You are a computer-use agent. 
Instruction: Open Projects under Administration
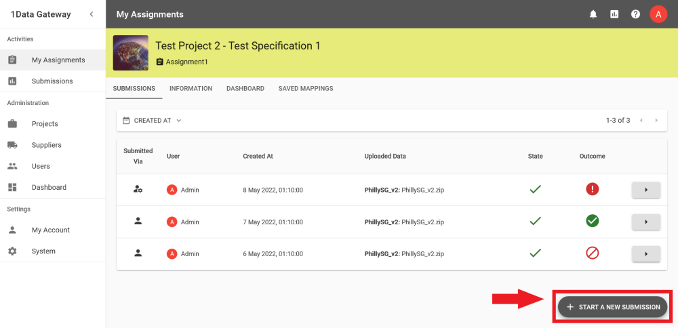click(x=53, y=124)
